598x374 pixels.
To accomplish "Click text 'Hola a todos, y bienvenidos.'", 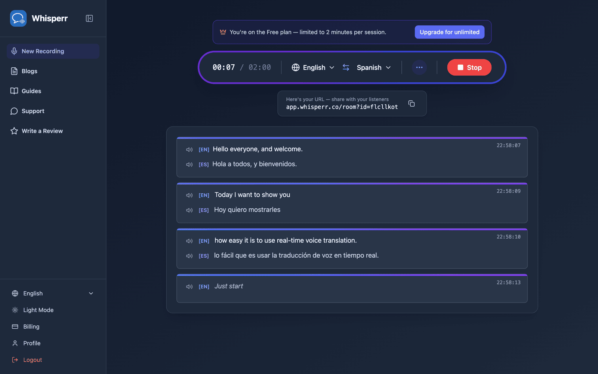I will (255, 164).
